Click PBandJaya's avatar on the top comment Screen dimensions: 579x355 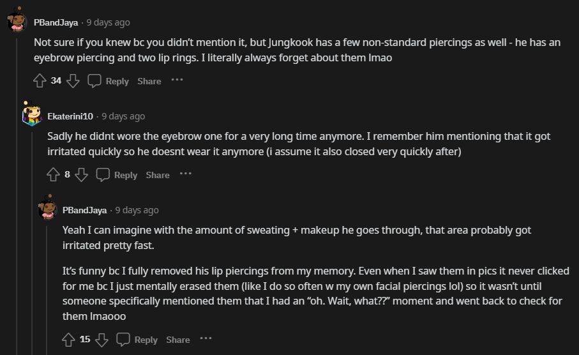coord(17,21)
